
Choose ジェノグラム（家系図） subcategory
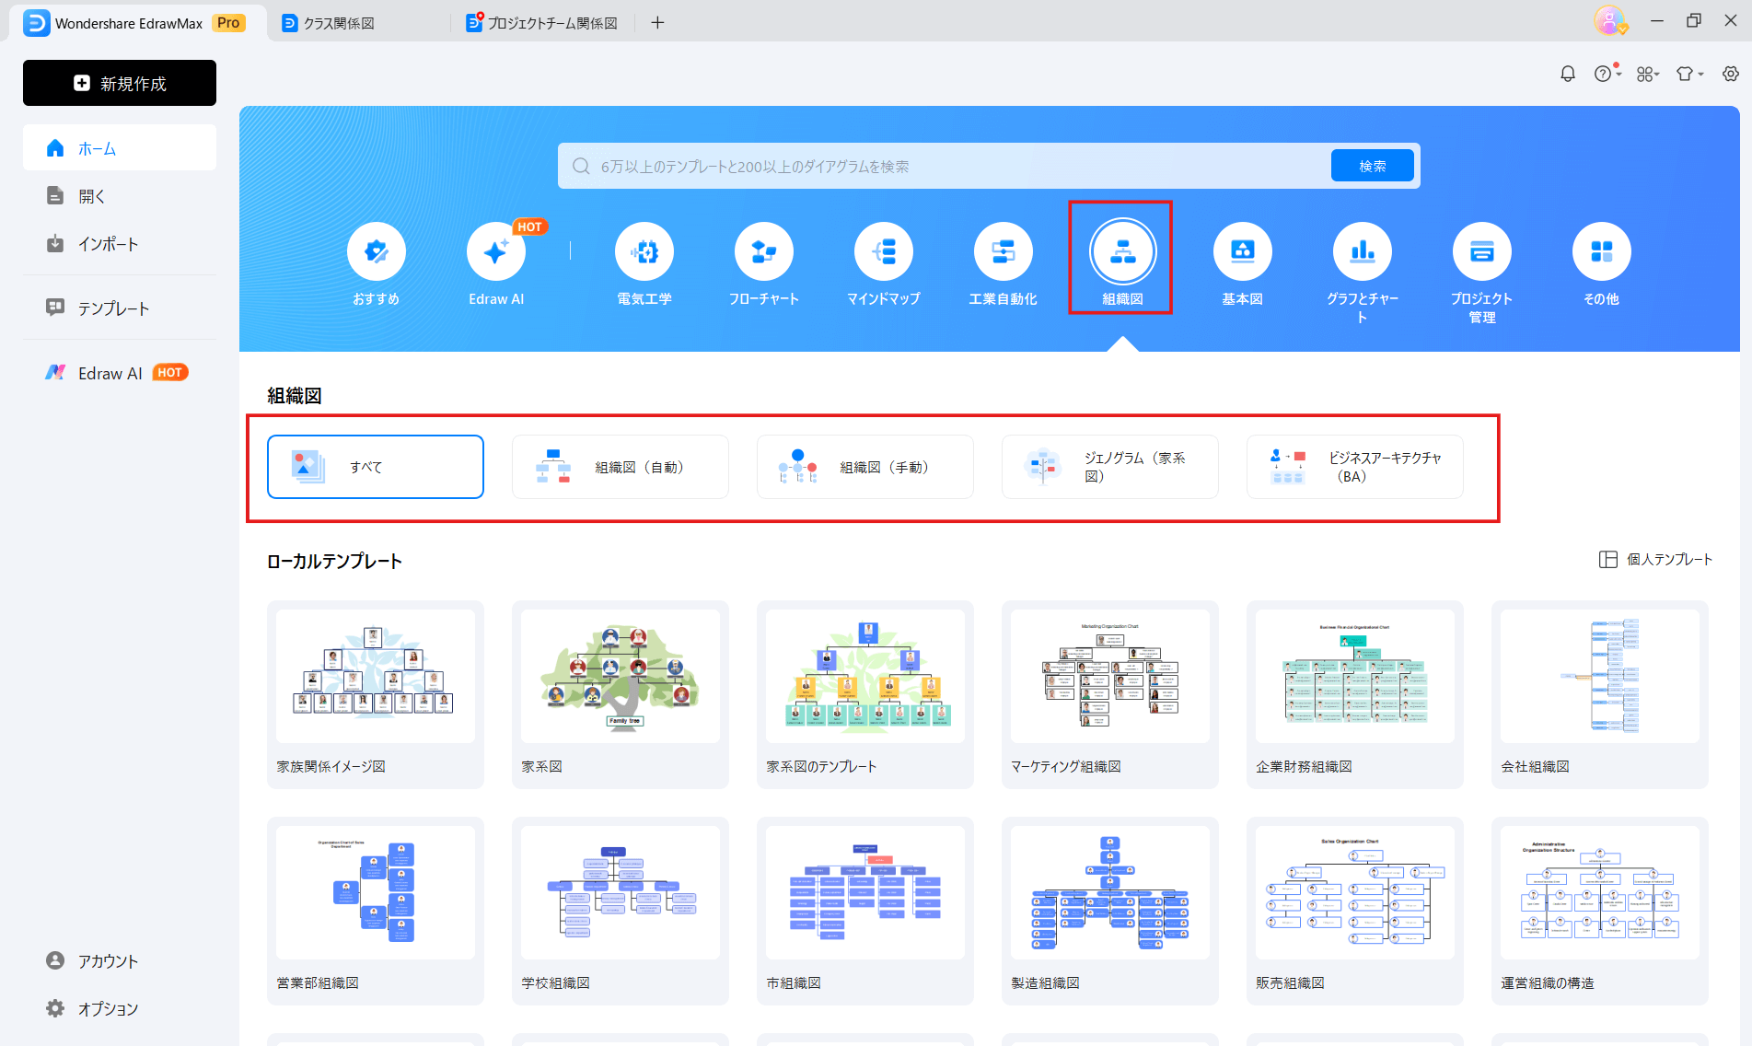click(x=1110, y=467)
